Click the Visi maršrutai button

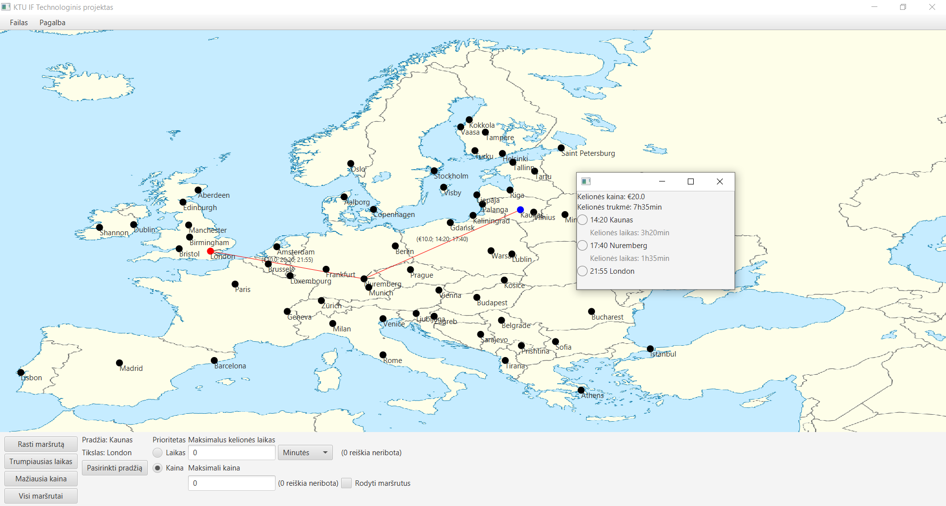coord(41,496)
